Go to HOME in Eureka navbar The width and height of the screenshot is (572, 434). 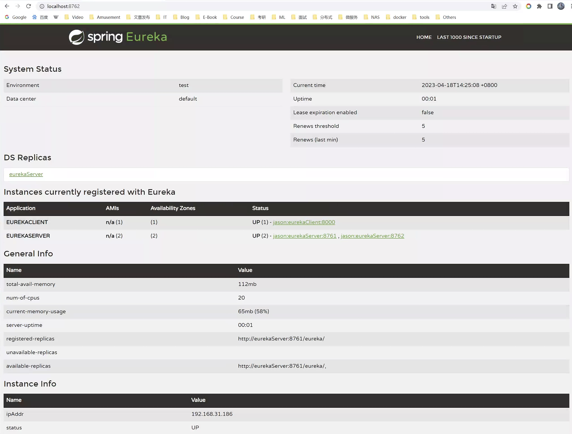coord(424,37)
